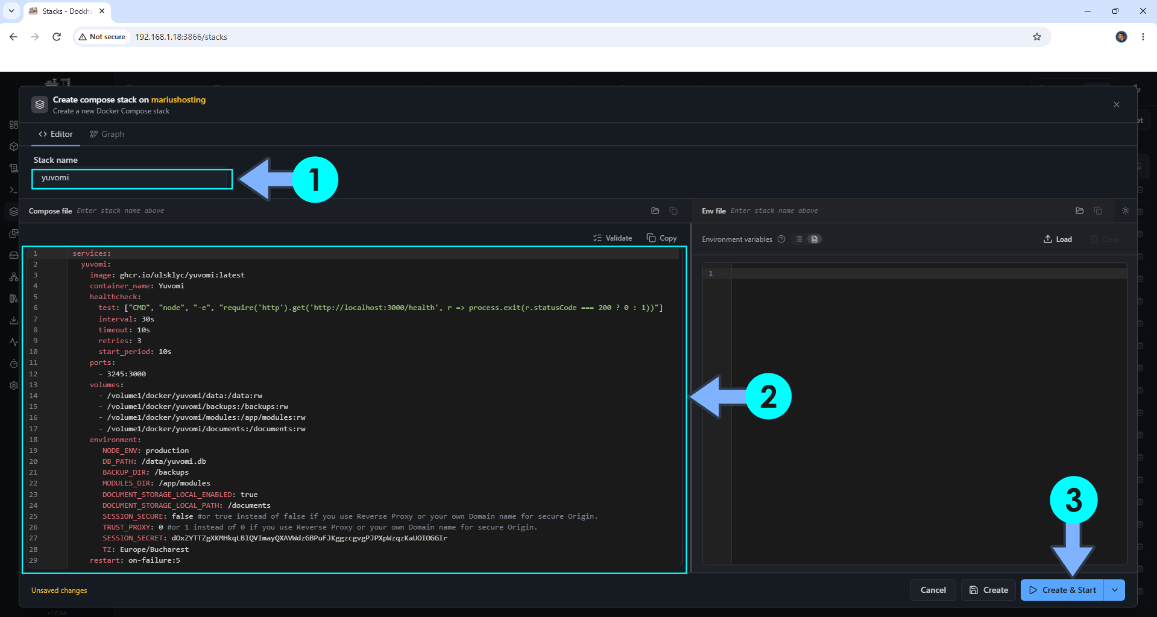The image size is (1157, 617).
Task: Click the Create button
Action: click(989, 590)
